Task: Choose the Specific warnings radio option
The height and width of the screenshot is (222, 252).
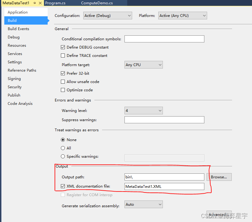Action: (x=63, y=157)
